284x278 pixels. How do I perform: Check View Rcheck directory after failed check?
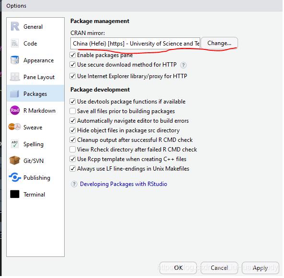[73, 150]
